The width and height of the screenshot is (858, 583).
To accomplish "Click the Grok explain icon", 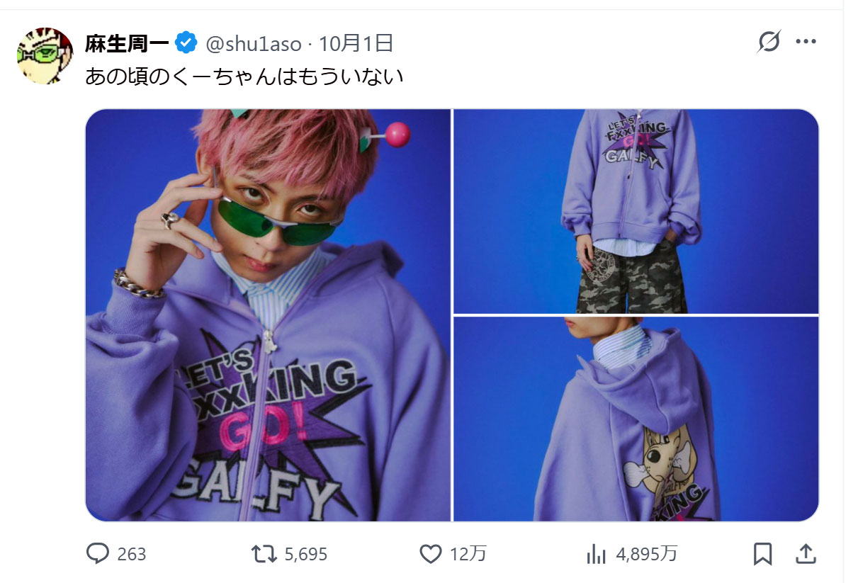I will pyautogui.click(x=769, y=43).
